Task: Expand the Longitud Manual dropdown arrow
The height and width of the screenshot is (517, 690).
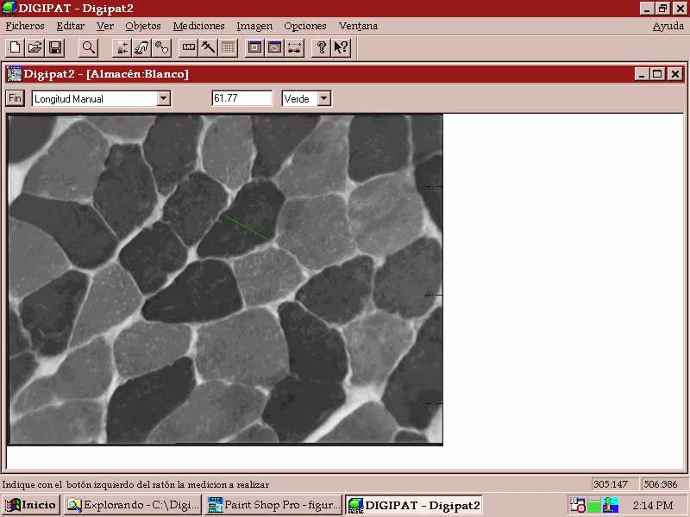Action: (x=163, y=98)
